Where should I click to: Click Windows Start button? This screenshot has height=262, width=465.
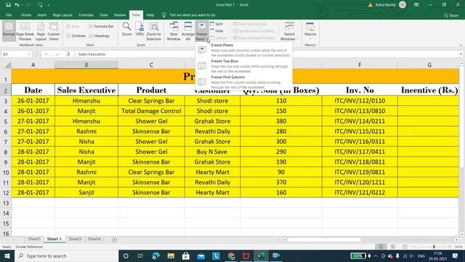(x=7, y=255)
